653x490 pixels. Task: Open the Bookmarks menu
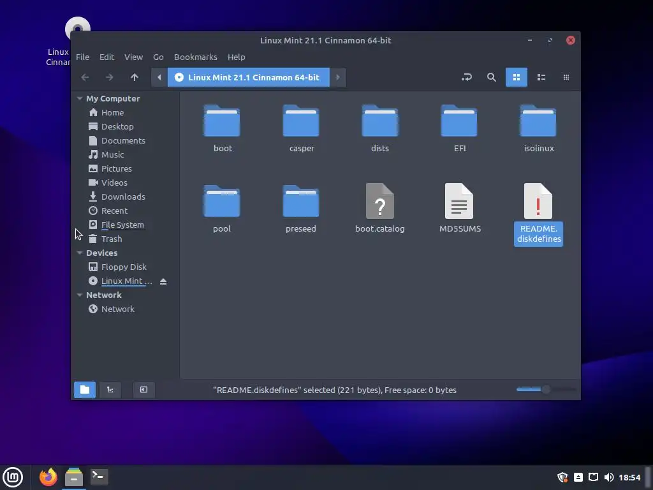coord(195,57)
